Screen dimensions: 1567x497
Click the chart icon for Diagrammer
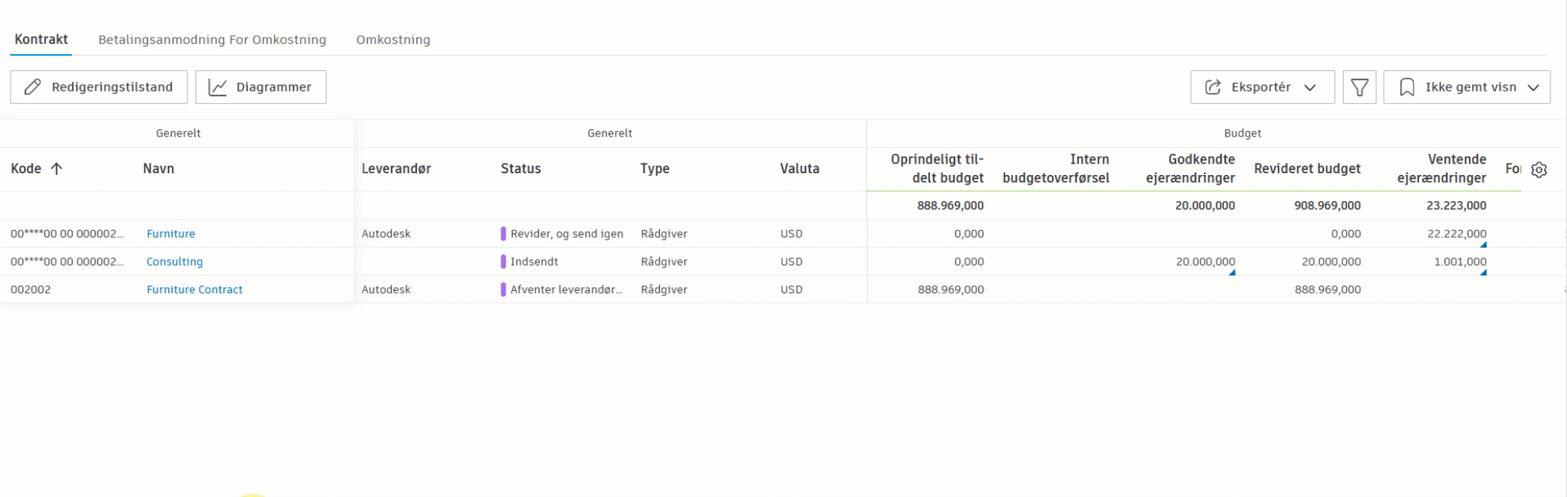(218, 87)
